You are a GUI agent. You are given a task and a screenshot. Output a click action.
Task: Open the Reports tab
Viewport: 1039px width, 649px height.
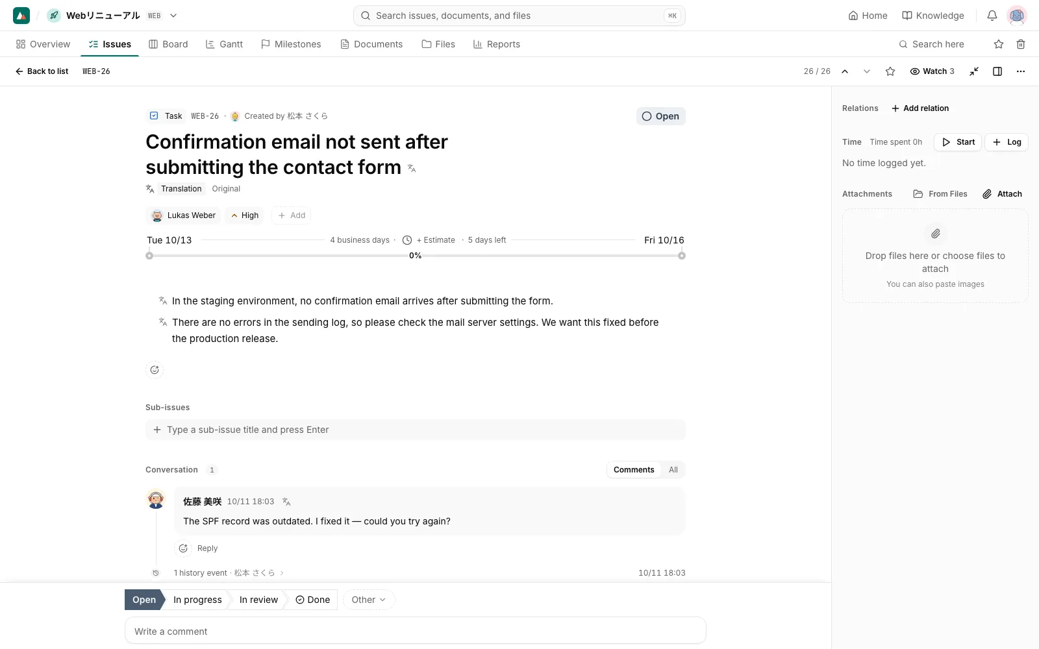497,44
